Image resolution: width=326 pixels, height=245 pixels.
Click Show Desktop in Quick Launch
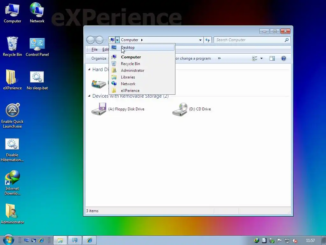26,241
